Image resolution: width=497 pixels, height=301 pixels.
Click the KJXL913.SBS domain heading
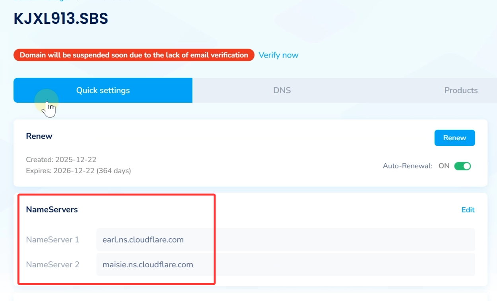coord(61,19)
